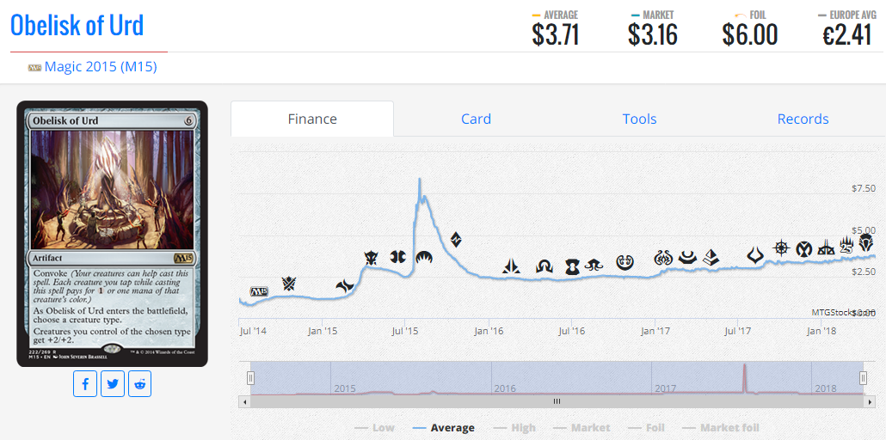886x440 pixels.
Task: Share card on Facebook
Action: [x=85, y=385]
